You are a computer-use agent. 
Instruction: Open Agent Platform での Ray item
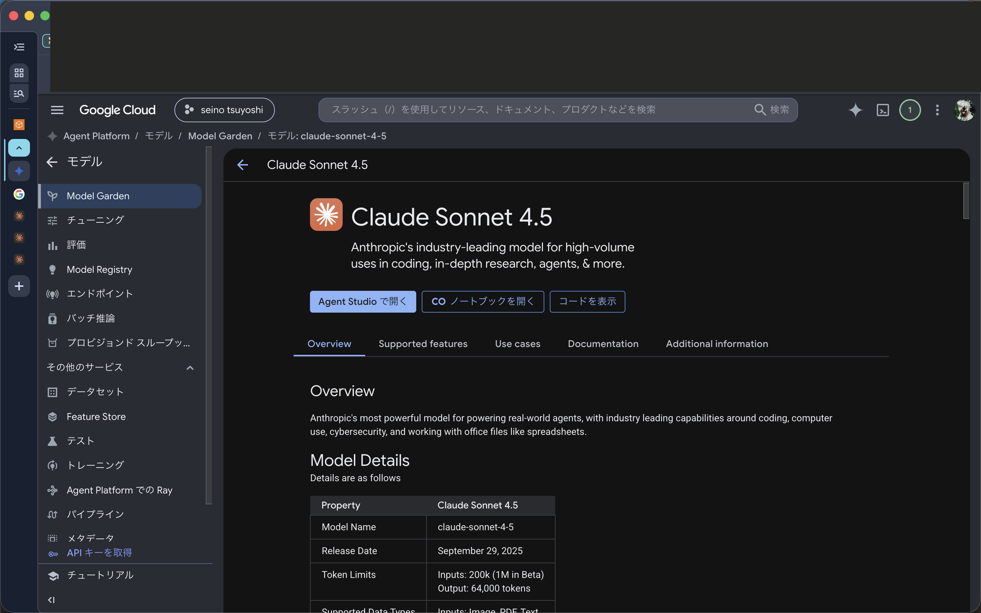[120, 490]
